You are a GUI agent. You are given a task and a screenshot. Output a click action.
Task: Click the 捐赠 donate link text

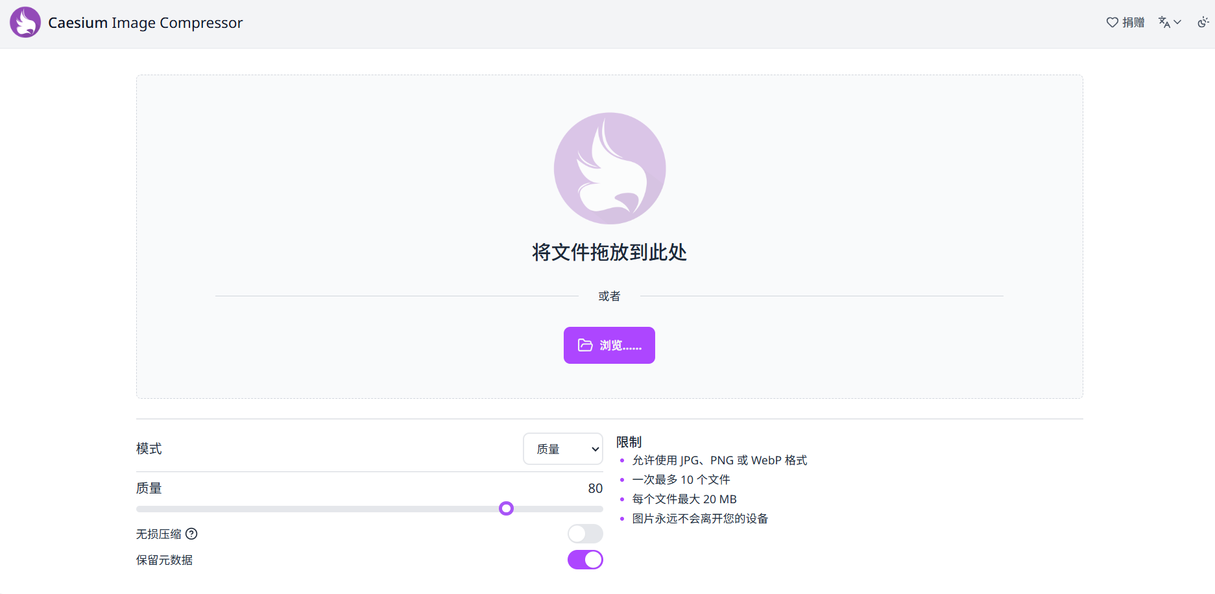click(1133, 23)
